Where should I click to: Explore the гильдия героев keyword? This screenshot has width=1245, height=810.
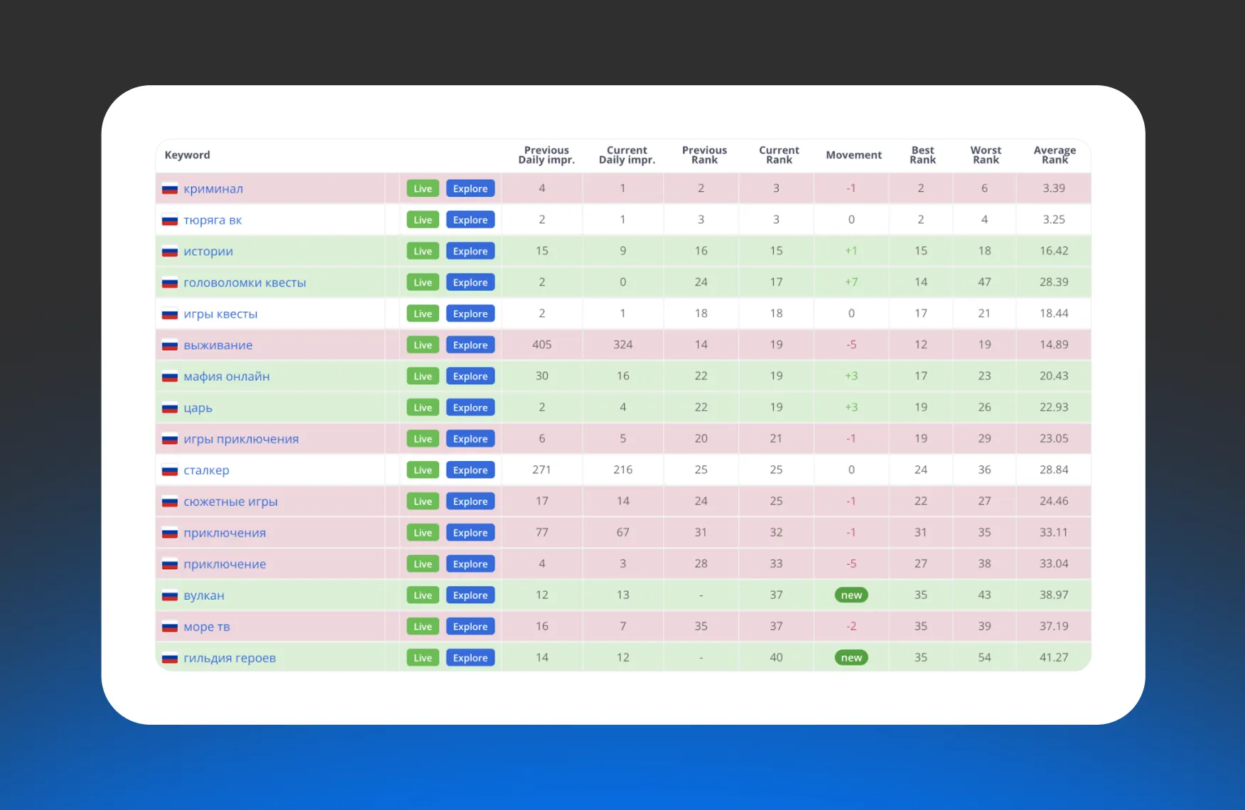470,658
